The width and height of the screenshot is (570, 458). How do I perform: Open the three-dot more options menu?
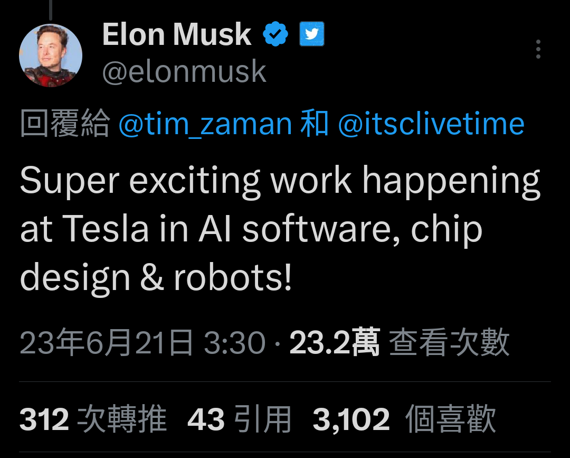[x=538, y=49]
